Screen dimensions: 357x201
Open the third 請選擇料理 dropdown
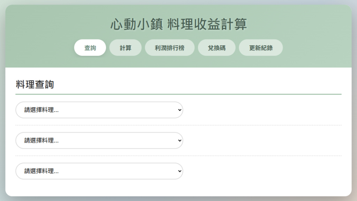99,171
